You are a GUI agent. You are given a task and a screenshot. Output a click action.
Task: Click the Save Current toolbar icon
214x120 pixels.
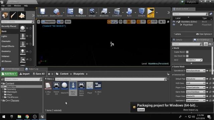click(42, 13)
